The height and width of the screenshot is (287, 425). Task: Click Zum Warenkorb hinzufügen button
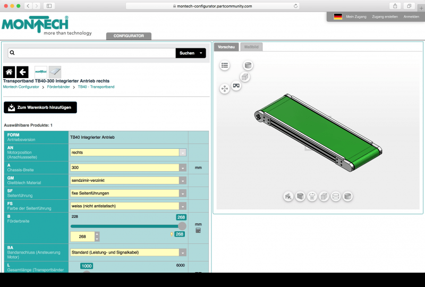pos(40,107)
